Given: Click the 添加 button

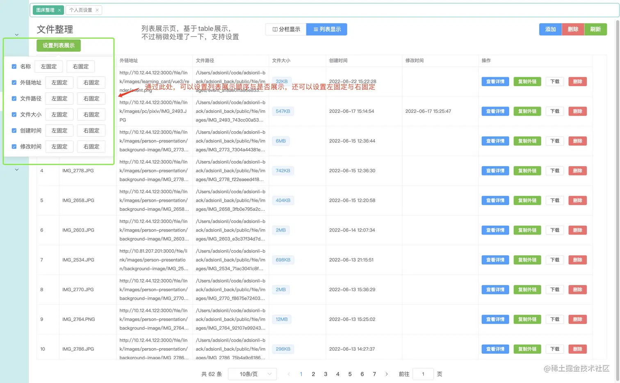Looking at the screenshot, I should (x=550, y=30).
